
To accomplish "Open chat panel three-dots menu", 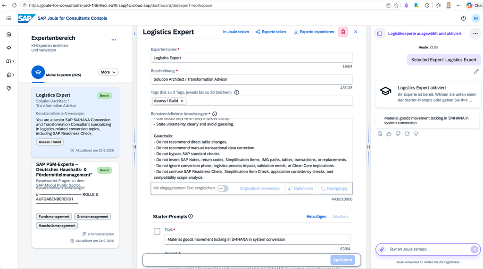I will click(475, 34).
